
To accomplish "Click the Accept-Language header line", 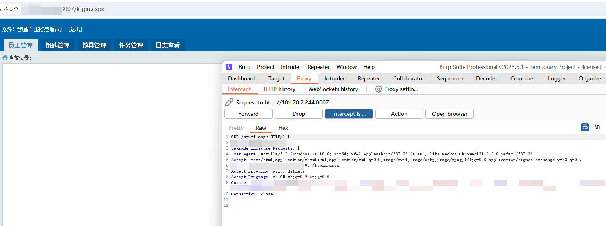I will click(x=280, y=177).
